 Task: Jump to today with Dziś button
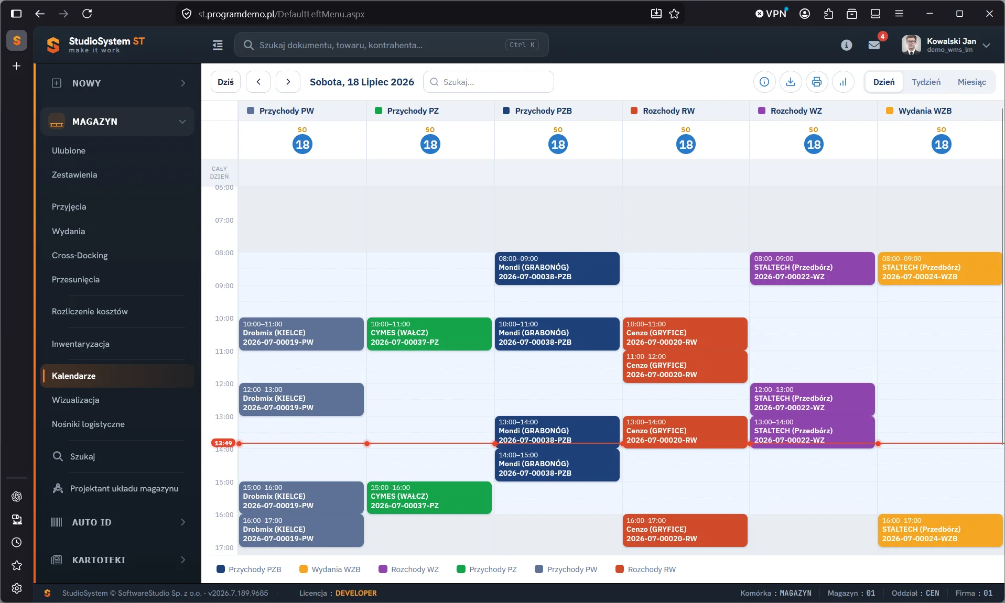(226, 82)
